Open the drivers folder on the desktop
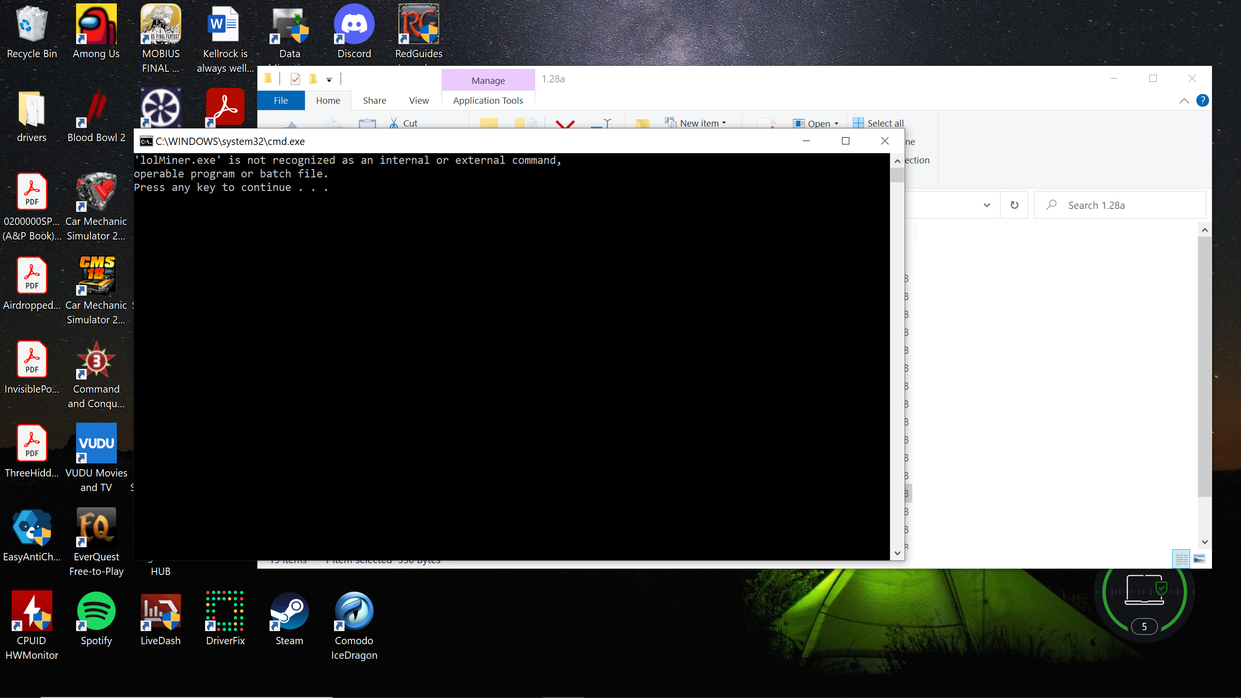The image size is (1241, 698). (32, 116)
